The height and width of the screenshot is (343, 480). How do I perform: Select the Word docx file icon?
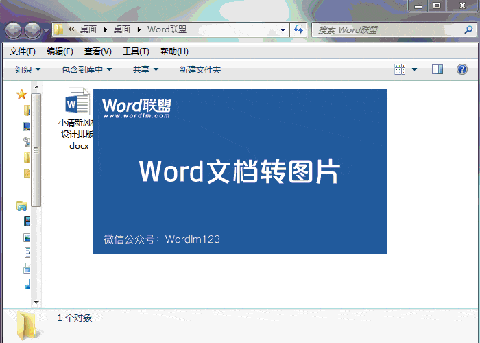(x=77, y=102)
